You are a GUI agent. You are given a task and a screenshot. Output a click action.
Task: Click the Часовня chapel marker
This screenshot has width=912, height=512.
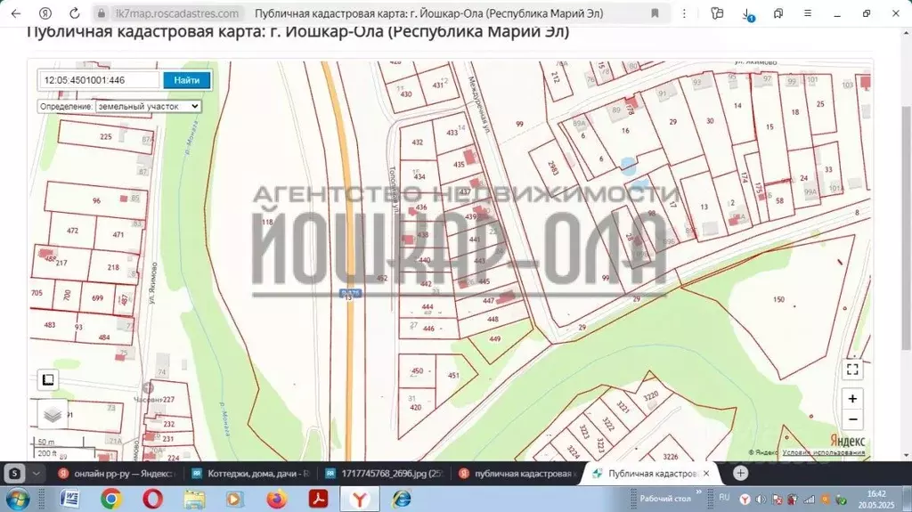coord(149,387)
